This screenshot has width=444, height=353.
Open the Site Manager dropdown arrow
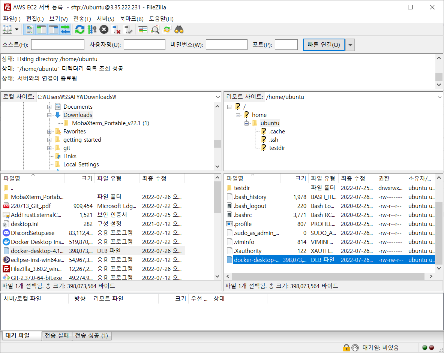coord(16,29)
